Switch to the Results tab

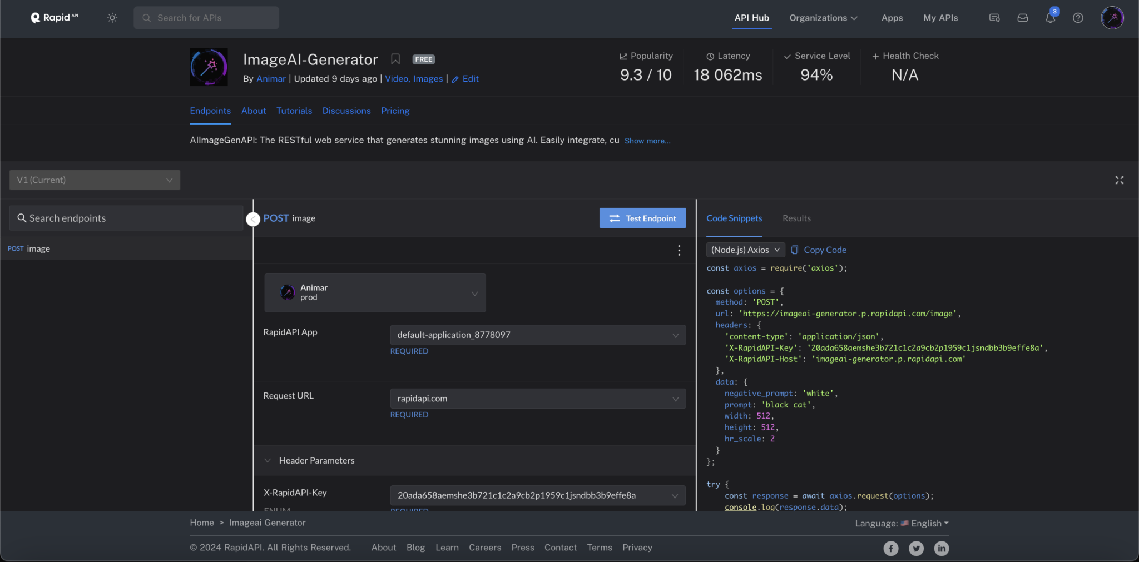click(796, 218)
